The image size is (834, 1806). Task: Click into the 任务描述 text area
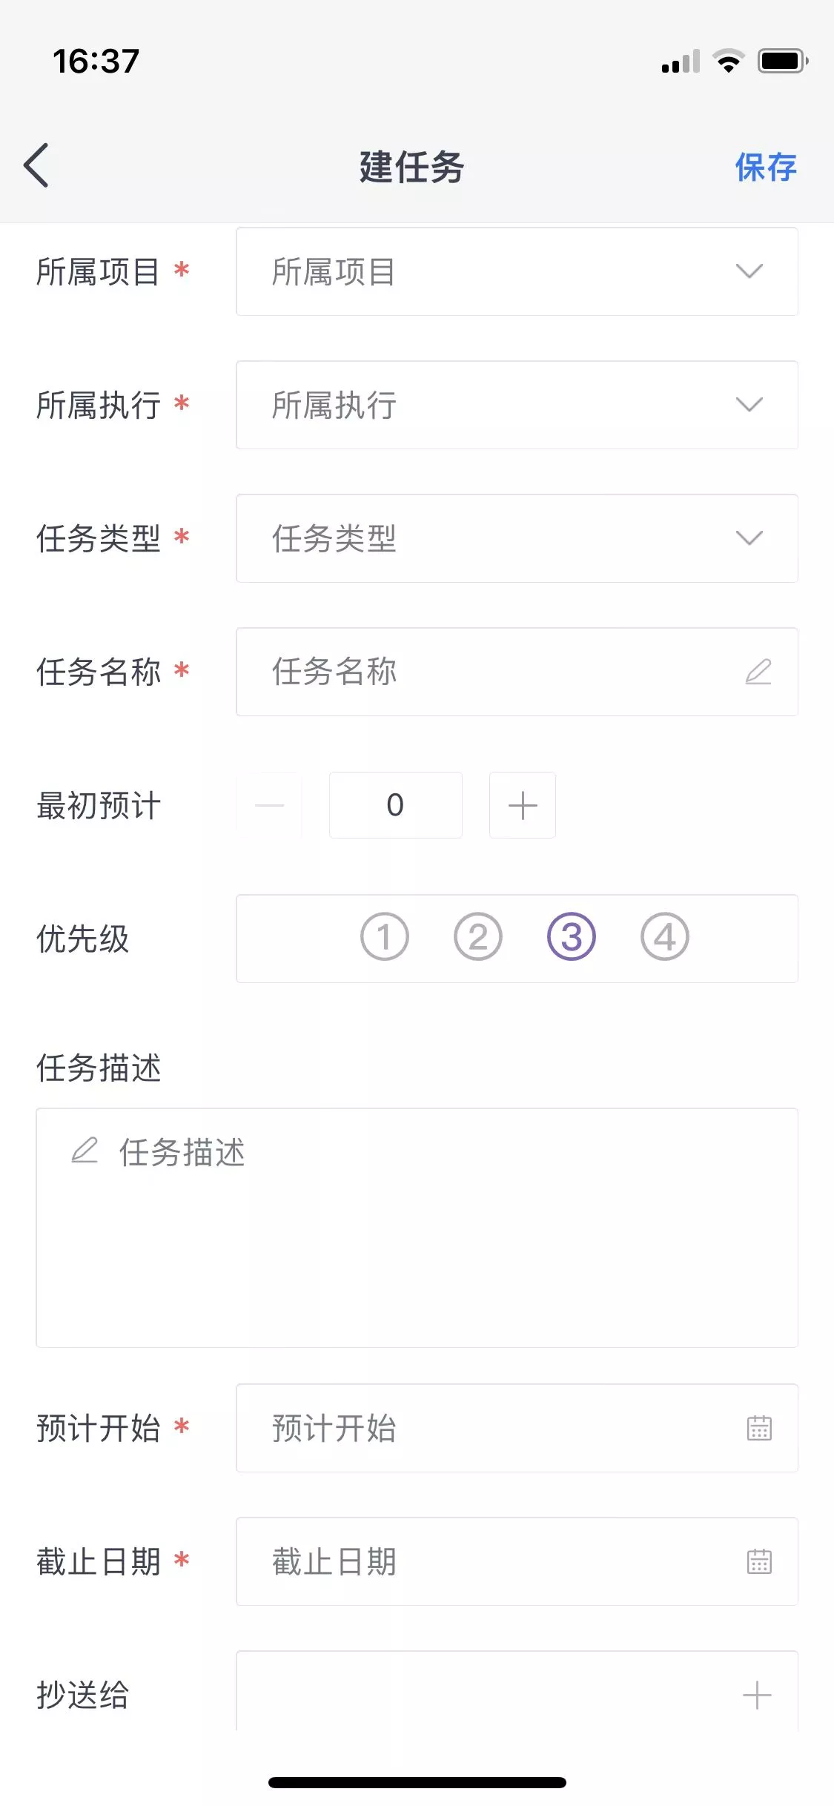(x=417, y=1246)
